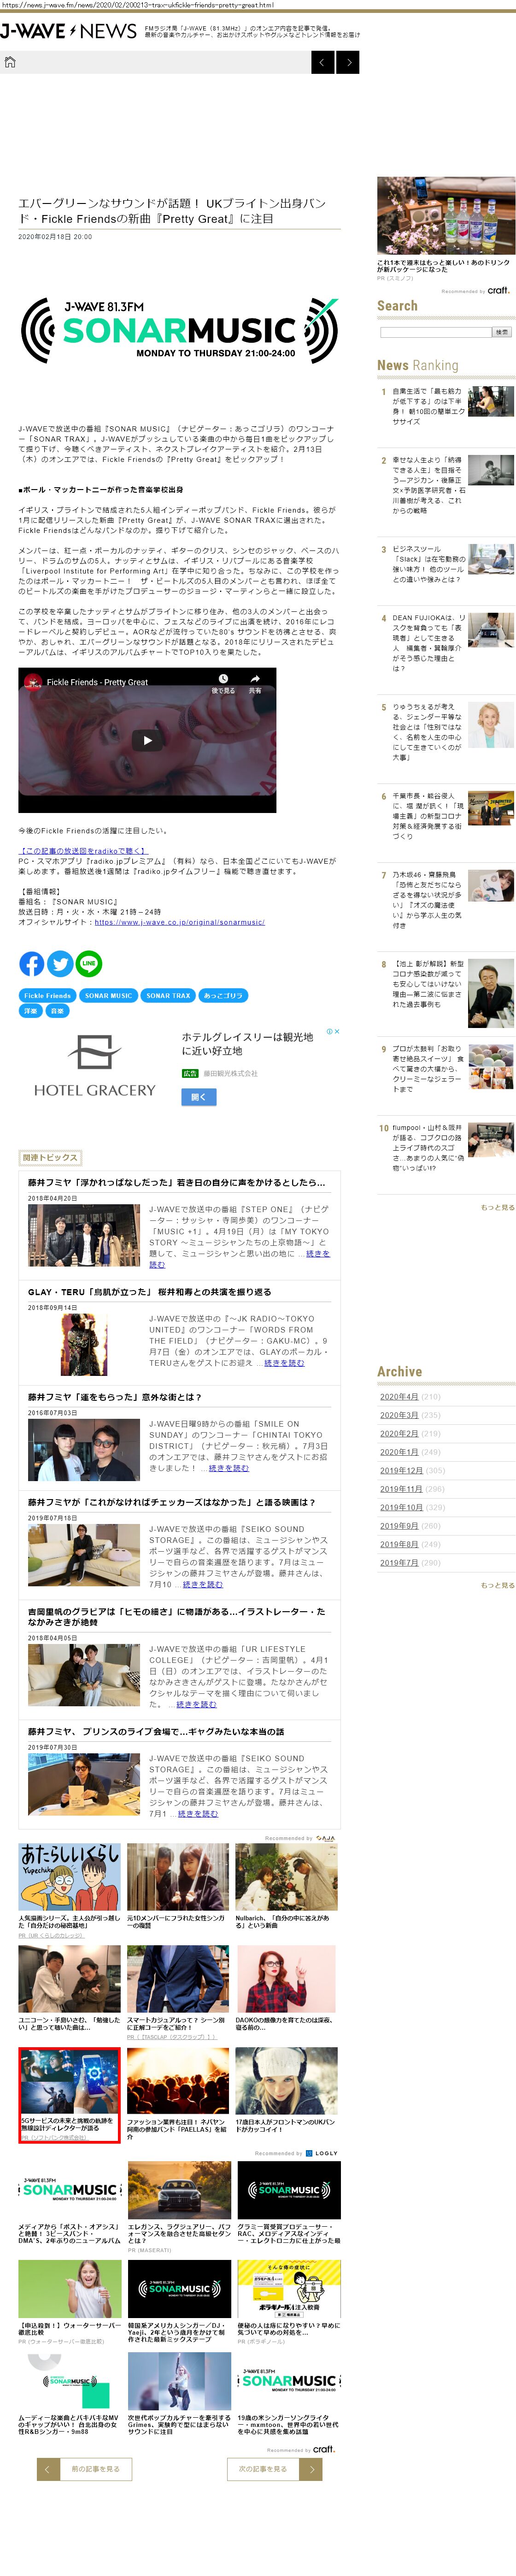Go to previous page arrow button

pyautogui.click(x=322, y=62)
